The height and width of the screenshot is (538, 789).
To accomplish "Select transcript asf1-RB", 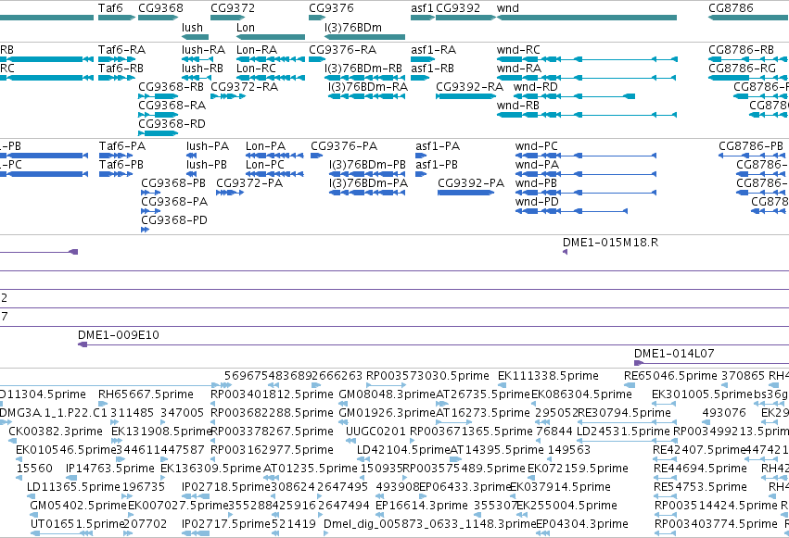I will click(x=432, y=69).
